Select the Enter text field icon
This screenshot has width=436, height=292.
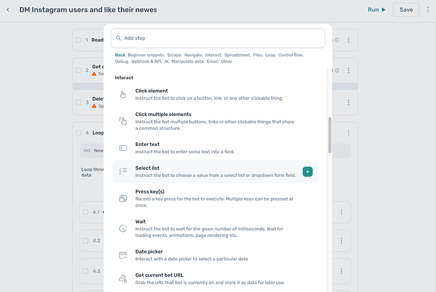tap(123, 148)
